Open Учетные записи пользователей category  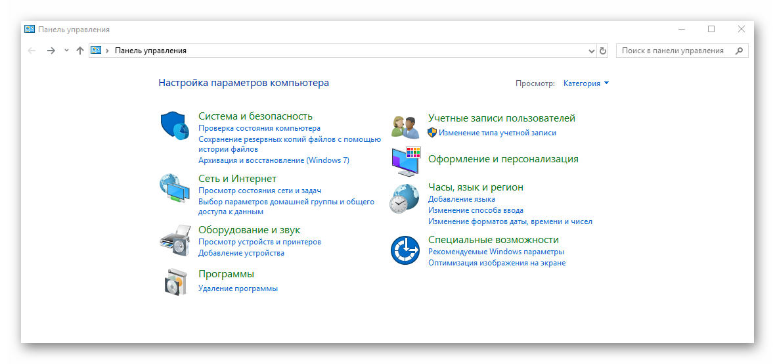pyautogui.click(x=502, y=118)
